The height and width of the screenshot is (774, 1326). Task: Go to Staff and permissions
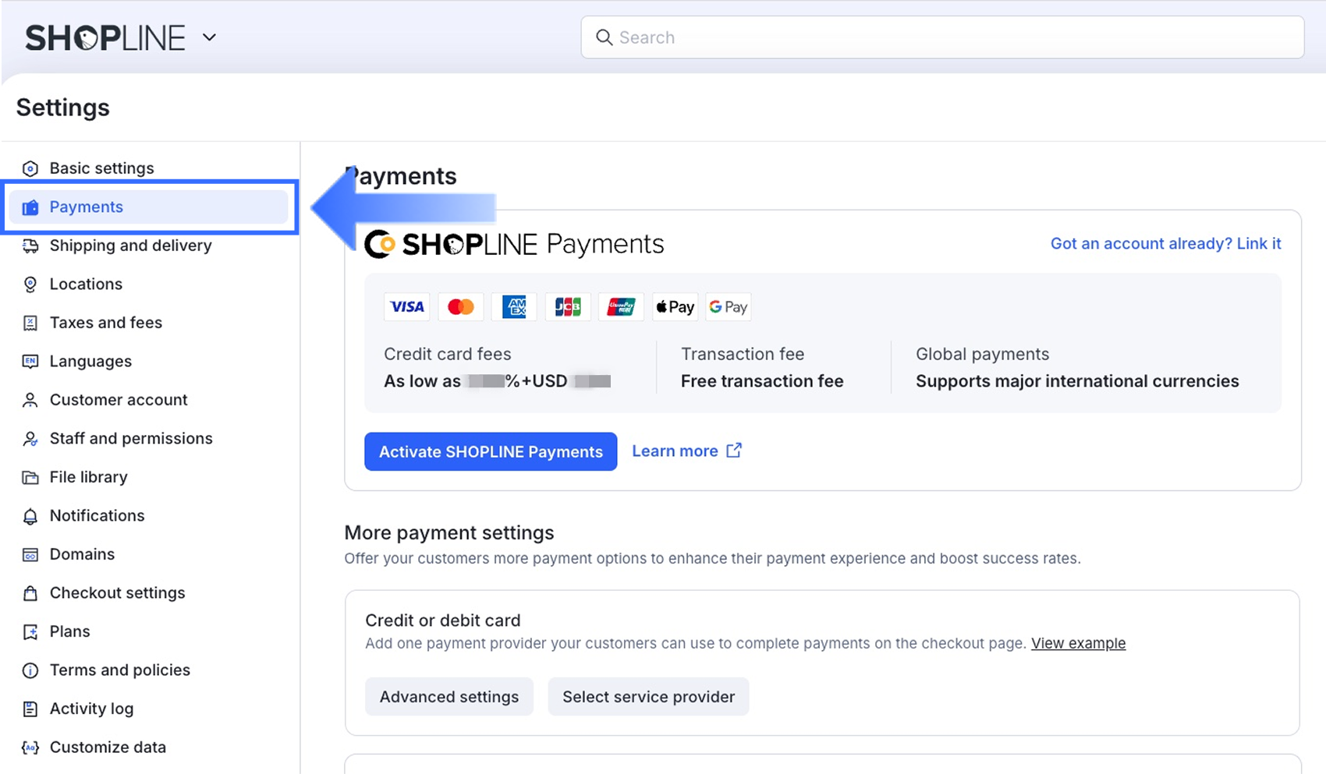coord(131,439)
